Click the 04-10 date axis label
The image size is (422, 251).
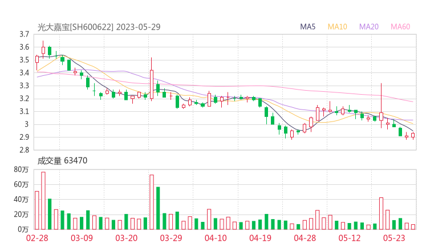(x=216, y=238)
